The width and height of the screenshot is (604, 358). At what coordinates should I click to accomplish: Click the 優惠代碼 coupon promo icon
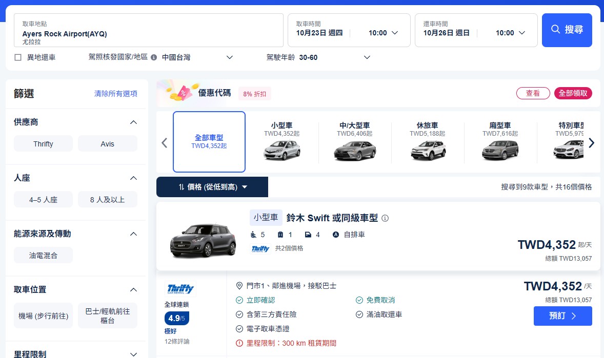coord(179,93)
